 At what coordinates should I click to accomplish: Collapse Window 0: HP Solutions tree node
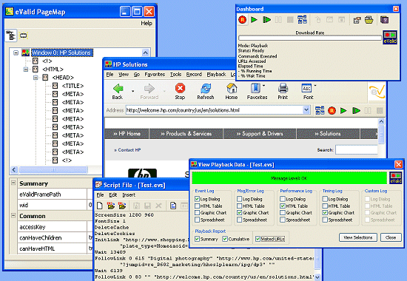16,53
